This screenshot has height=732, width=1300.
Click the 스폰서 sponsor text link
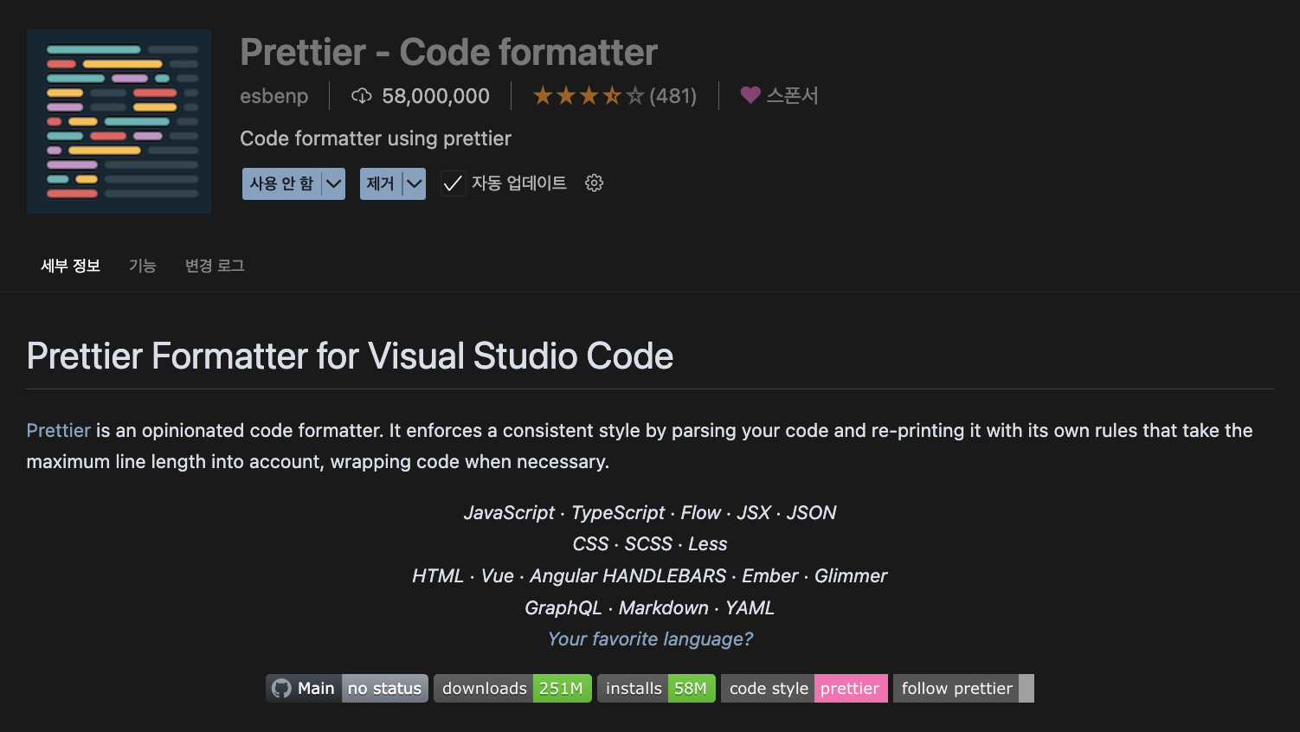(x=792, y=95)
